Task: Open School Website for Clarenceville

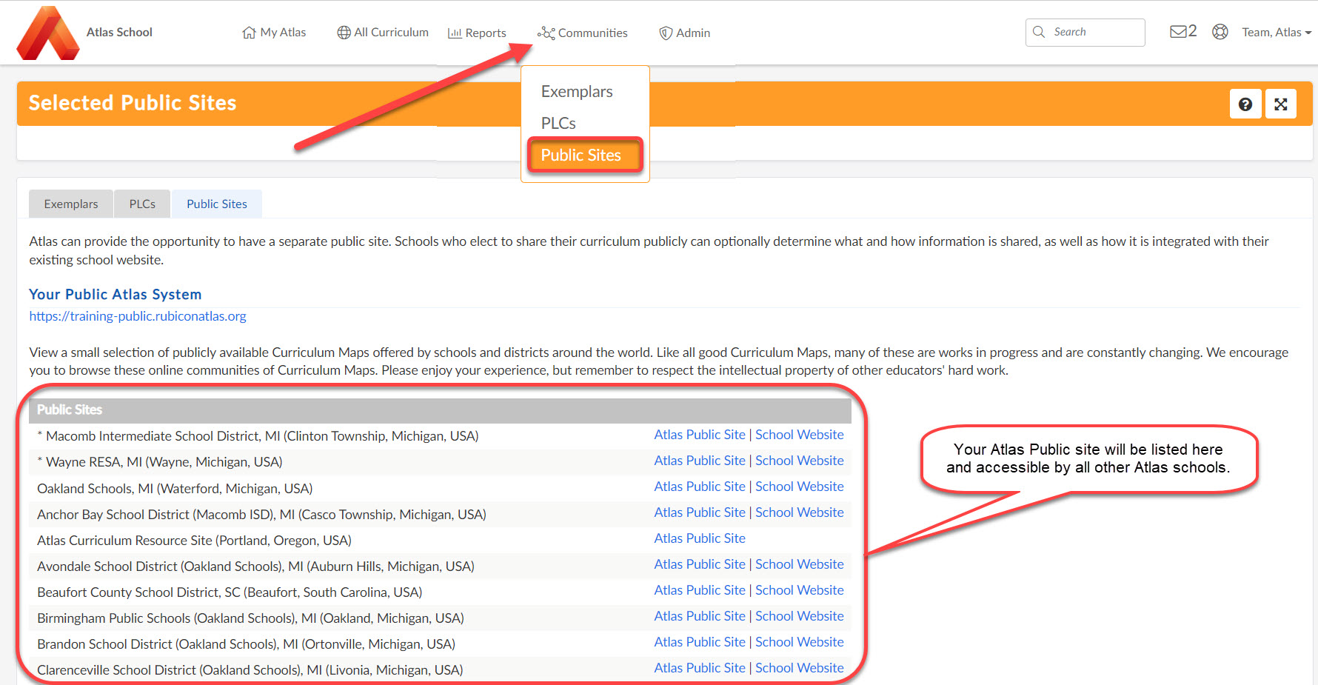Action: (800, 668)
